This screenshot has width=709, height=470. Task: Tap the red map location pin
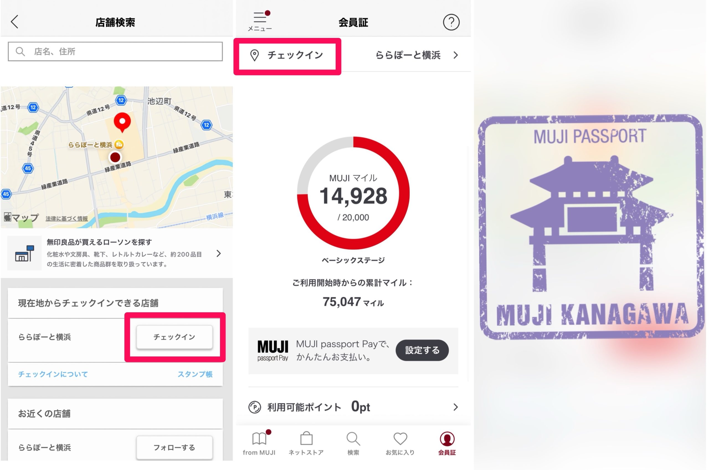tap(122, 122)
